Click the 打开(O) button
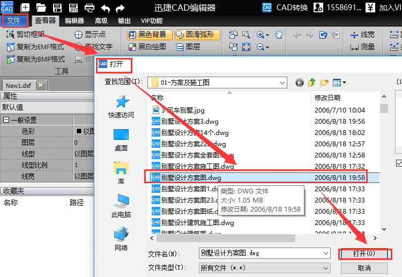 pyautogui.click(x=364, y=253)
